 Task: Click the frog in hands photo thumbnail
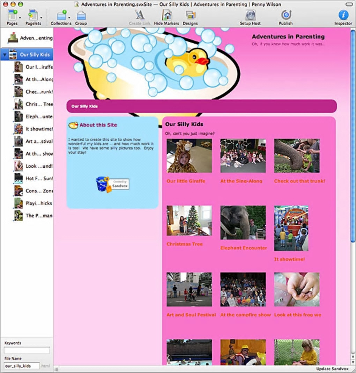tap(297, 289)
